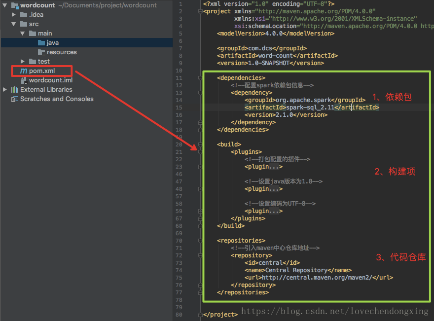The image size is (434, 321).
Task: Click central.maven.org url on line 75
Action: (317, 278)
